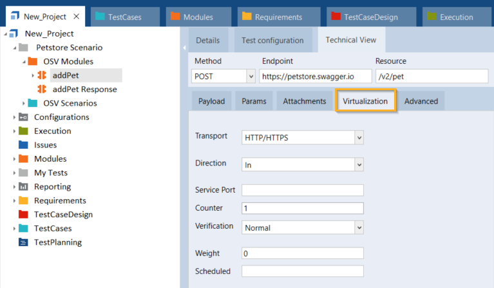This screenshot has width=494, height=288.
Task: Open the Test configuration tab
Action: pos(272,40)
